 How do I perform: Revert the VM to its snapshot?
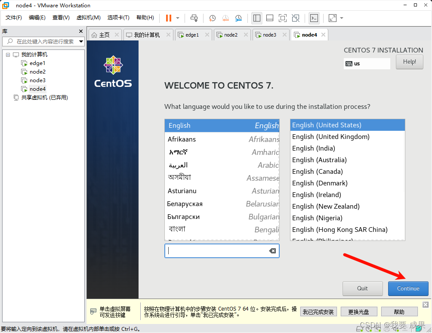click(225, 18)
